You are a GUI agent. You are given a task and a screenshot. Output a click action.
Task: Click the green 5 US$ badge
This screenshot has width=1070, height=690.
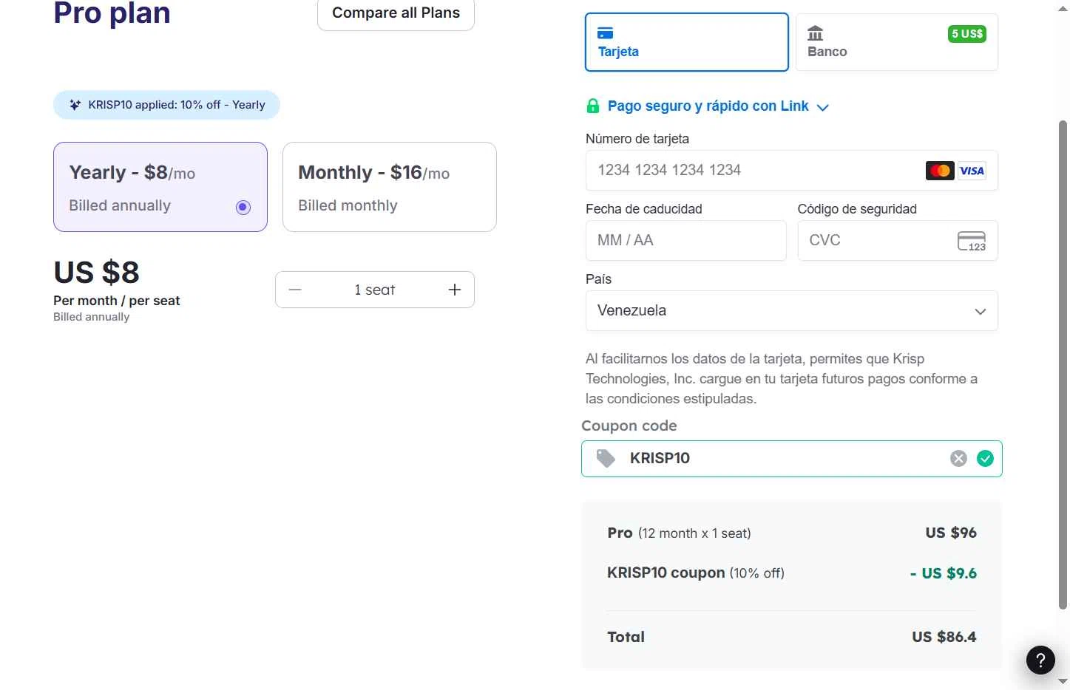pos(967,33)
